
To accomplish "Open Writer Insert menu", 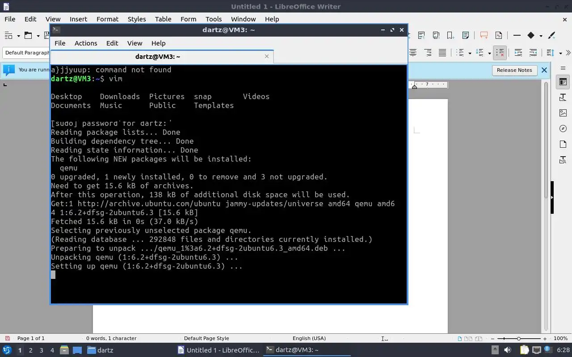I will point(78,19).
